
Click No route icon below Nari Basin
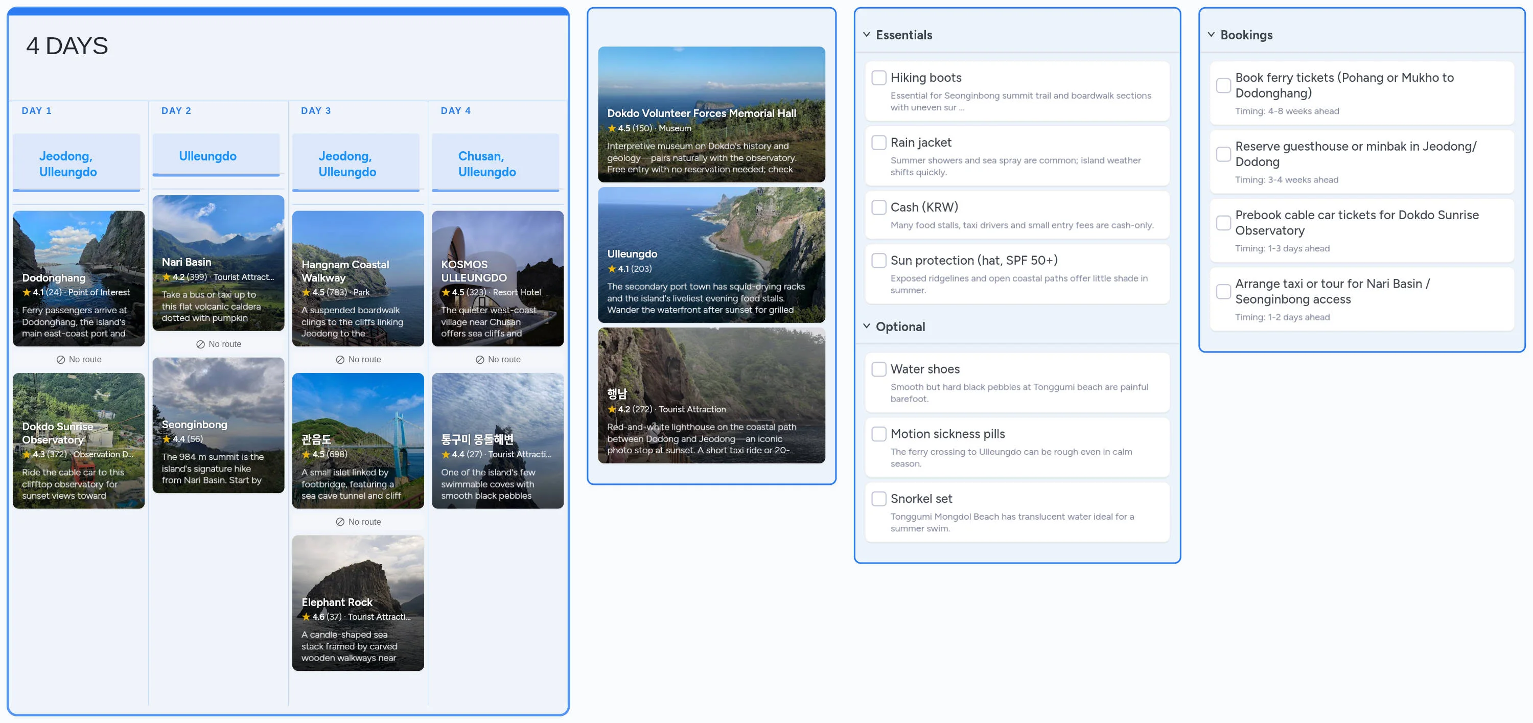coord(200,344)
